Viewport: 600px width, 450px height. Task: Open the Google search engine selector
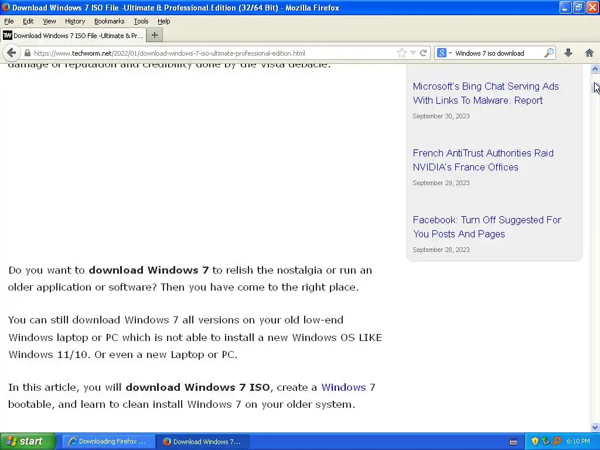coord(444,53)
